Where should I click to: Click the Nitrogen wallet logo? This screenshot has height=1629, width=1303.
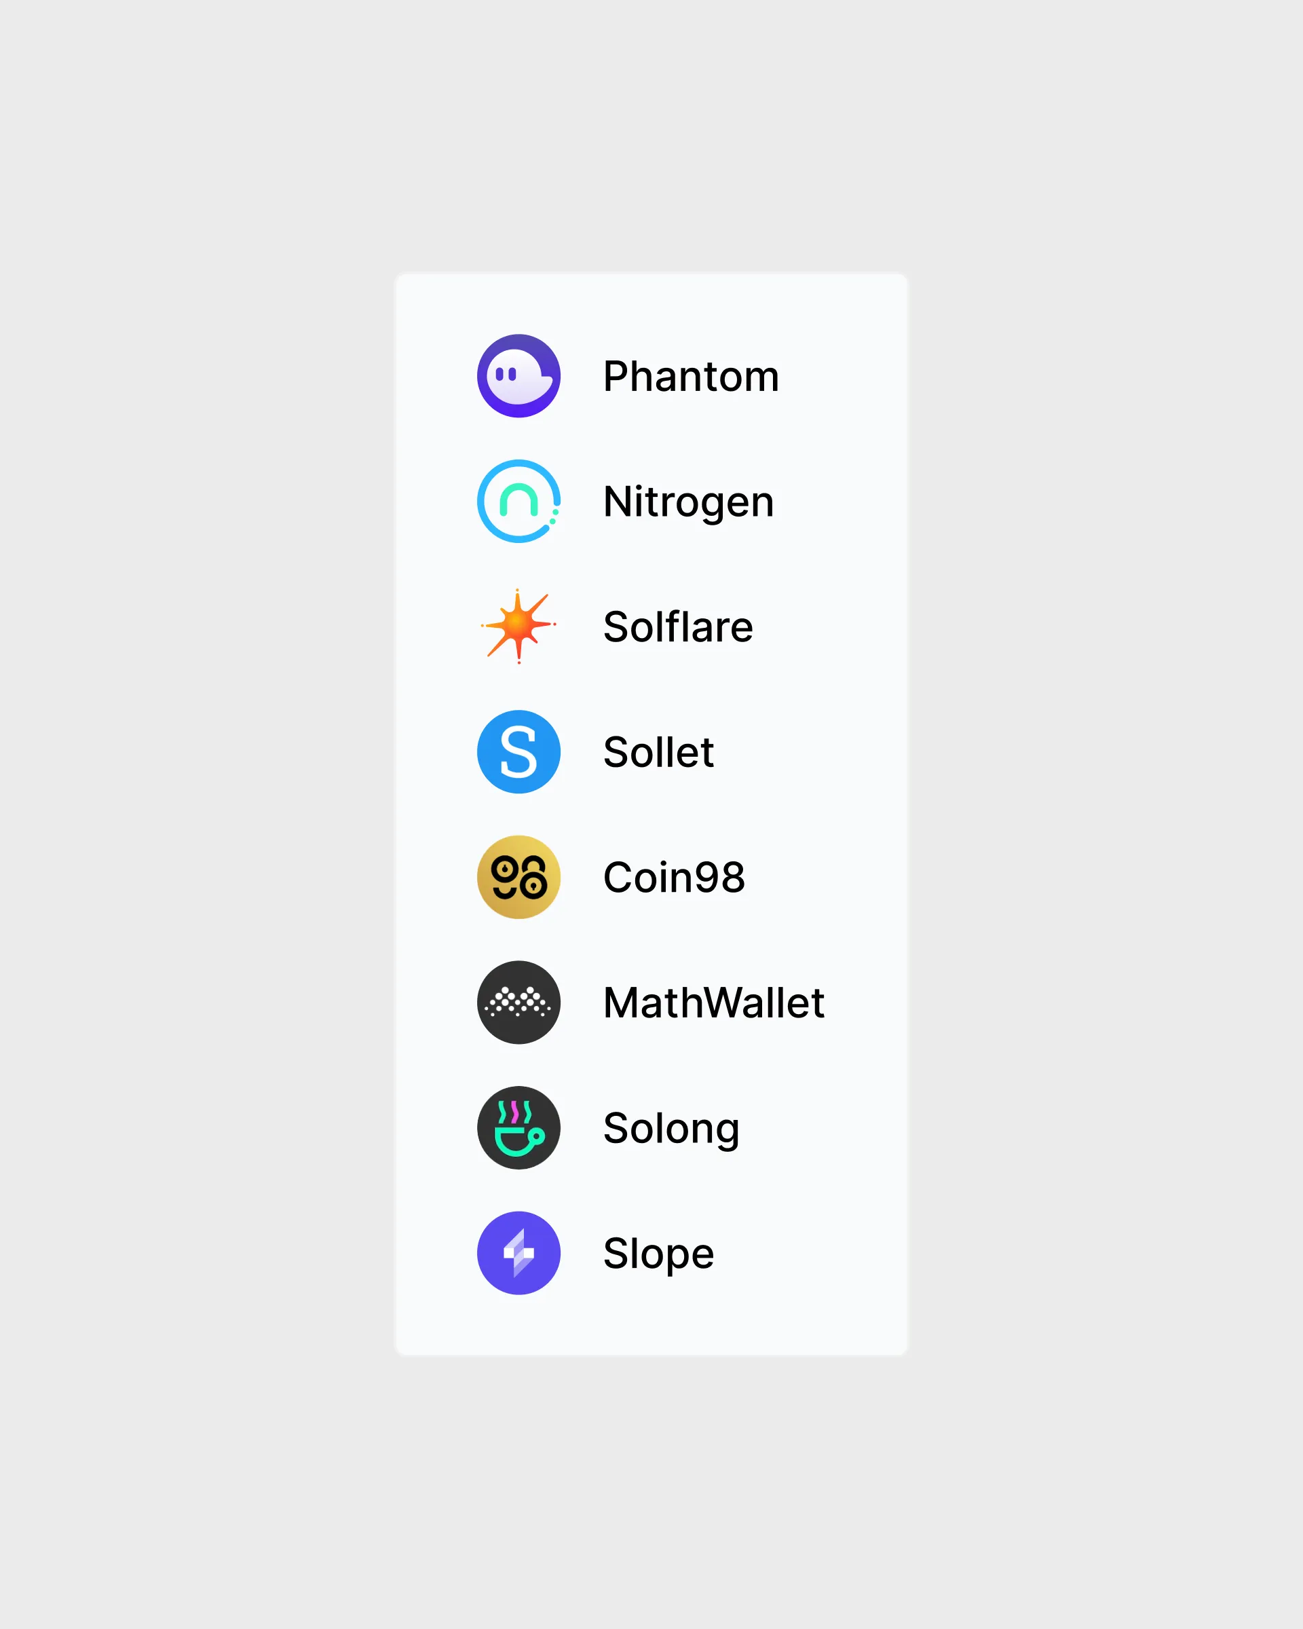pos(518,501)
